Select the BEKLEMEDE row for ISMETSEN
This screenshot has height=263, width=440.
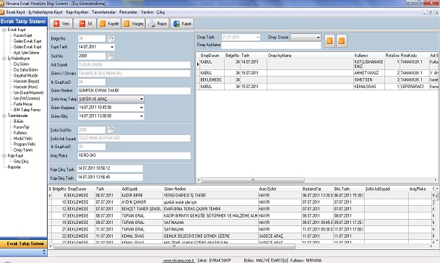[x=318, y=79]
